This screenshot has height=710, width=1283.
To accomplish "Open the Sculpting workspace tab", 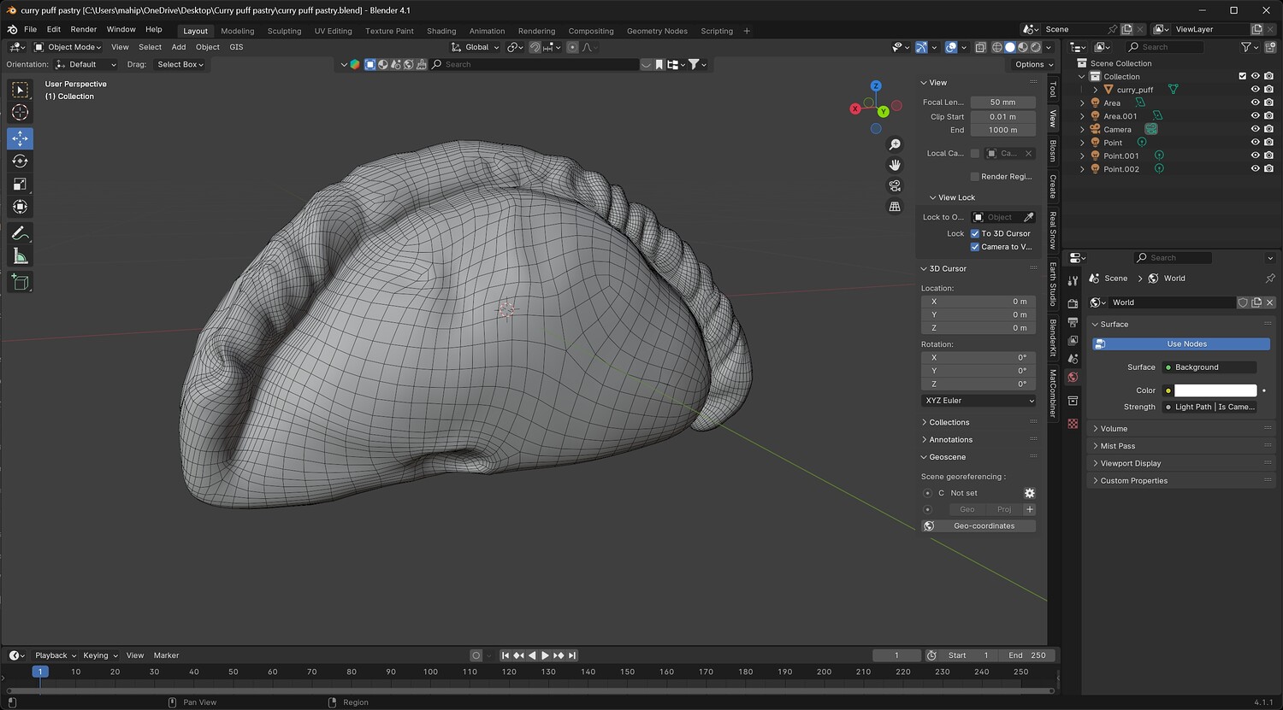I will coord(284,31).
